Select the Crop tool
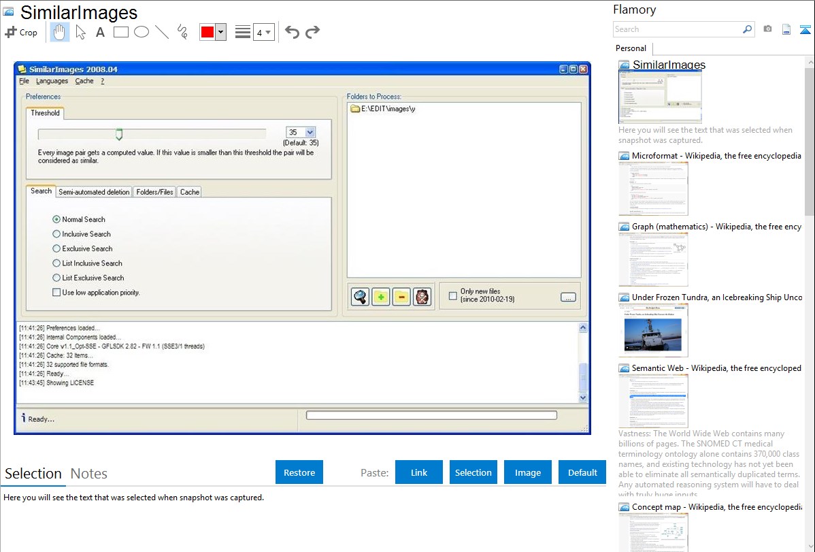Image resolution: width=815 pixels, height=552 pixels. click(x=21, y=32)
